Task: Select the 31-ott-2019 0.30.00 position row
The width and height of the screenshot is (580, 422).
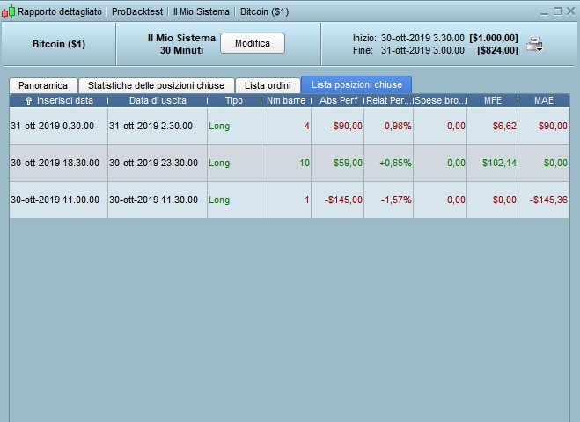Action: tap(290, 126)
